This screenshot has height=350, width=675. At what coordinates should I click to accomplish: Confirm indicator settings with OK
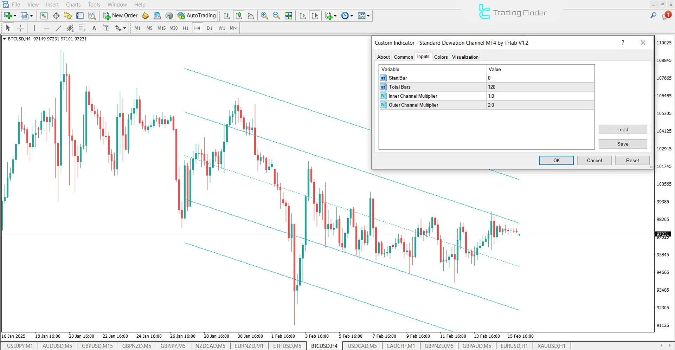pos(556,160)
